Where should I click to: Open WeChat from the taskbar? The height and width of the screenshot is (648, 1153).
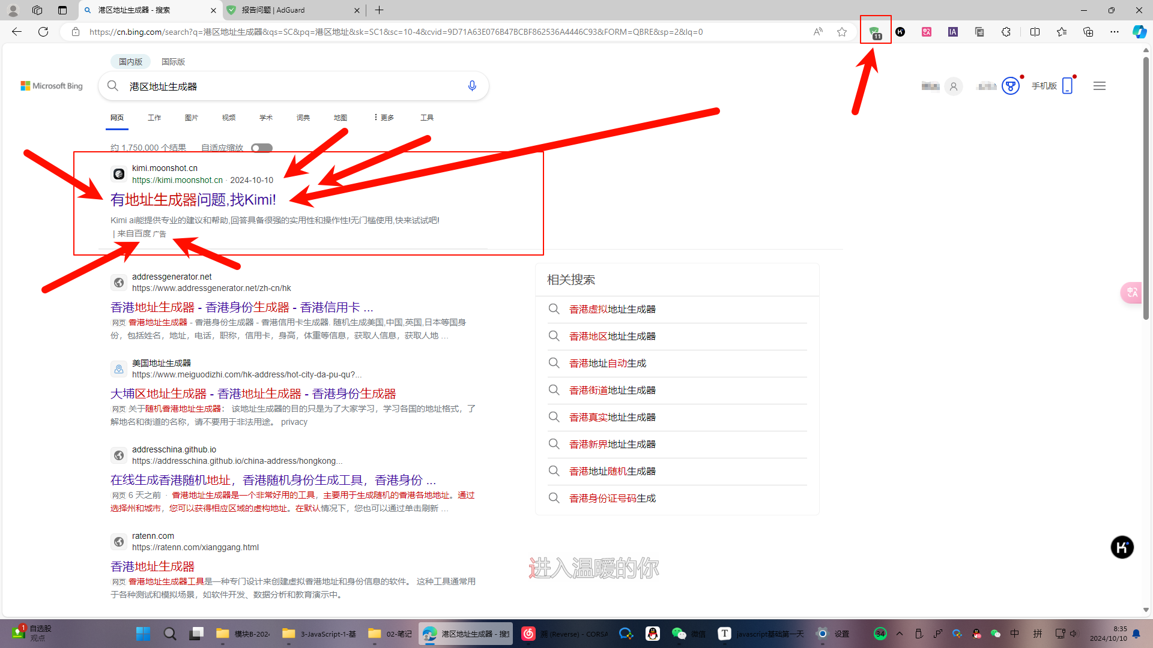click(679, 634)
